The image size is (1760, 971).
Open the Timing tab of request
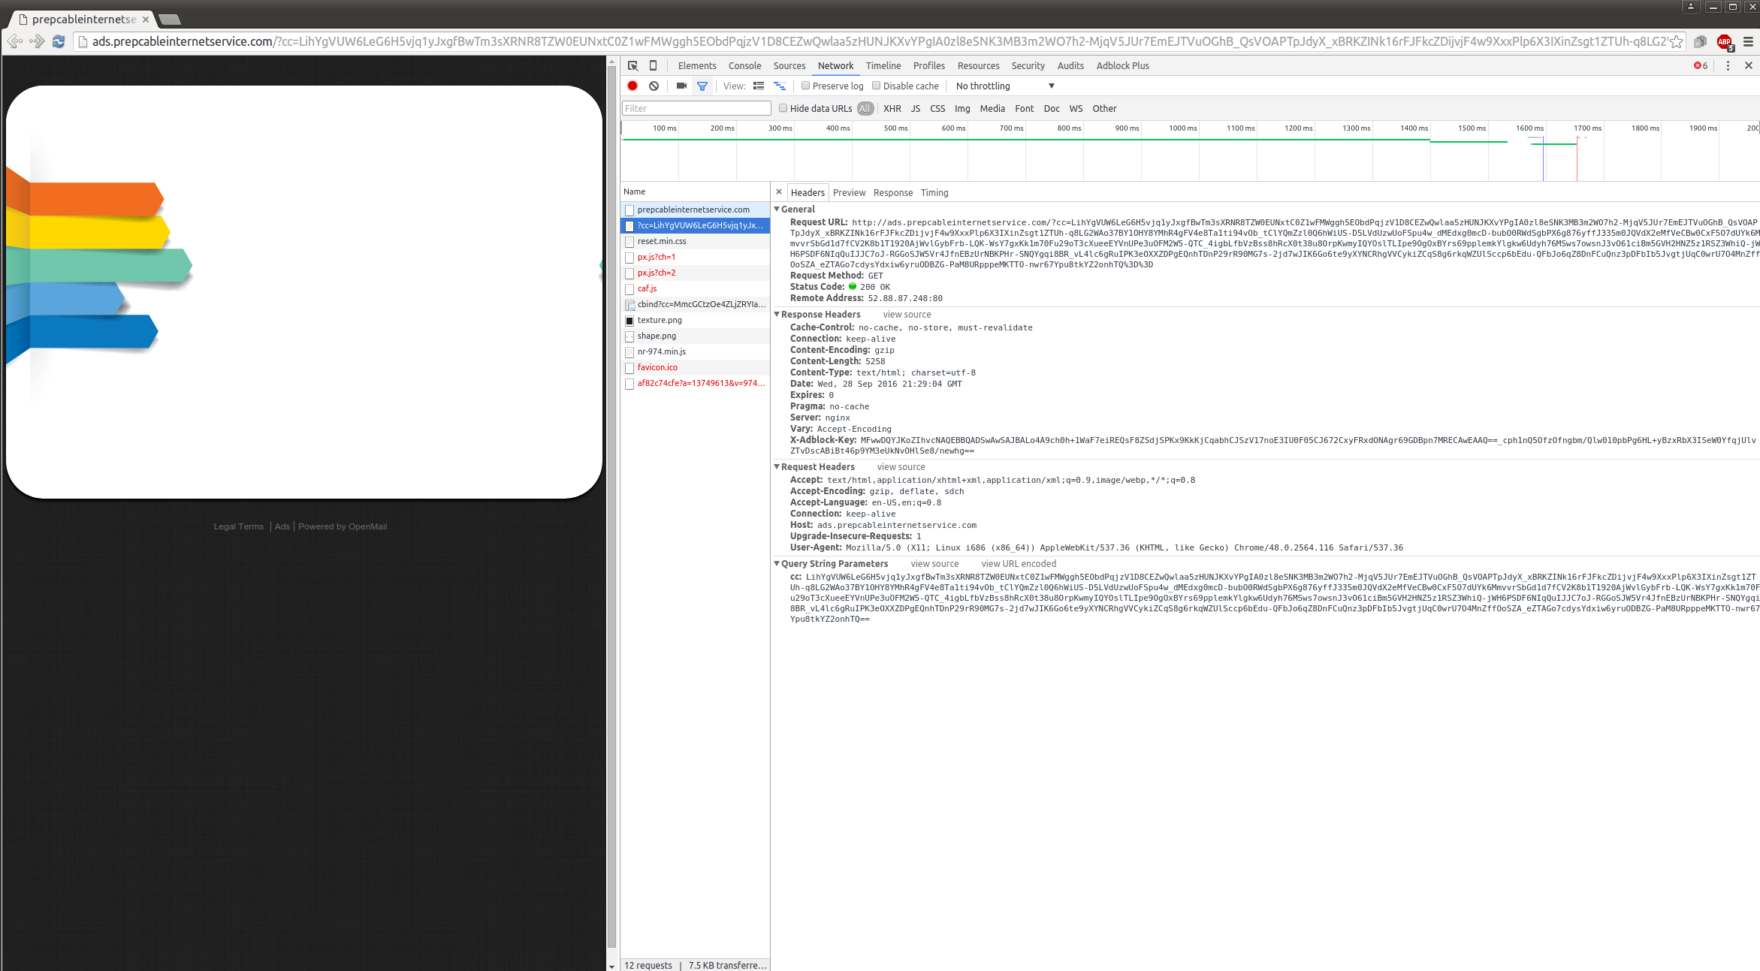click(934, 193)
